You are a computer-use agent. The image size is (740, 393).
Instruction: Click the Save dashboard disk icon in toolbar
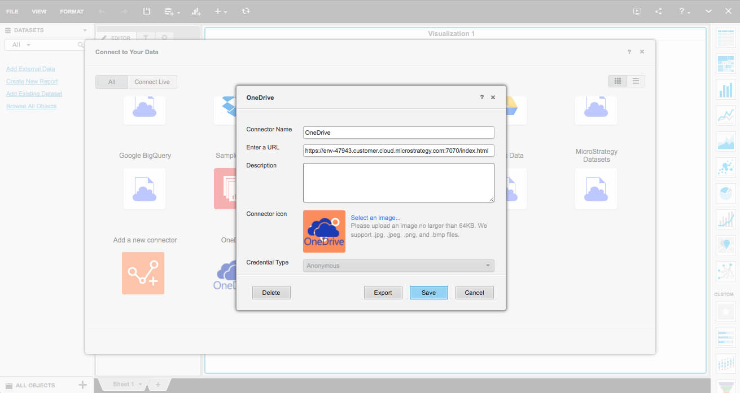coord(147,11)
